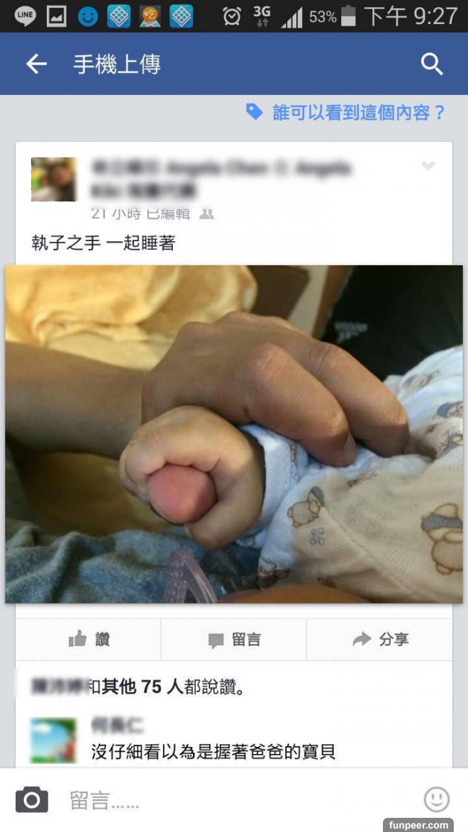Screen dimensions: 468x832
Task: Tap the commenter's avatar thumbnail
Action: pos(53,741)
